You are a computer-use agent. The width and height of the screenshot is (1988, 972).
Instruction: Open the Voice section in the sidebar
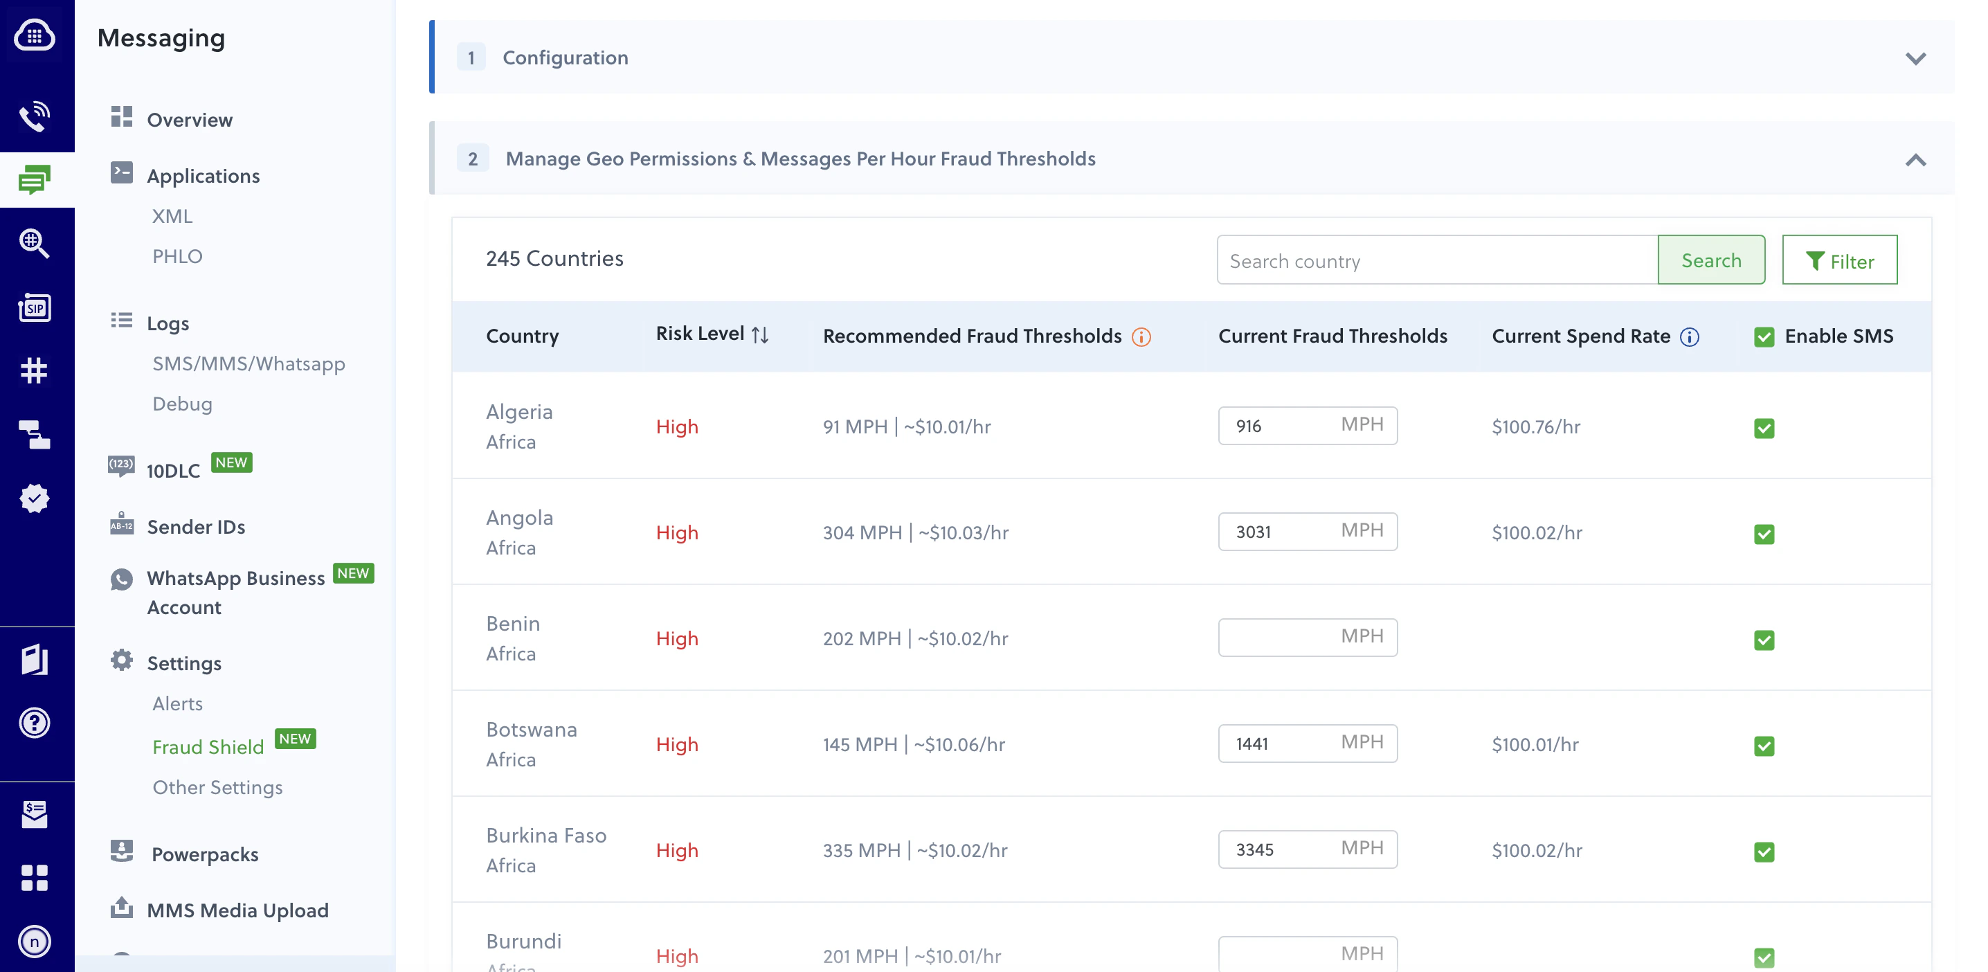point(35,116)
